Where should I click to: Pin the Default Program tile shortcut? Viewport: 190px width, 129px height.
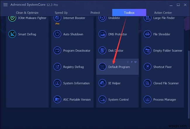click(132, 62)
